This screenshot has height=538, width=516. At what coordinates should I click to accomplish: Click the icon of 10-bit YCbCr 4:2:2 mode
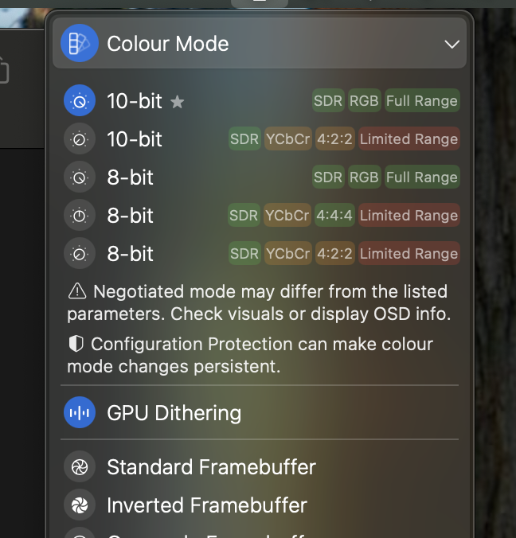tap(80, 139)
